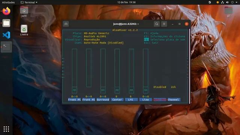Toggle the MM mute box of leftmost Front Mi
This screenshot has width=240, height=135.
pos(74,90)
